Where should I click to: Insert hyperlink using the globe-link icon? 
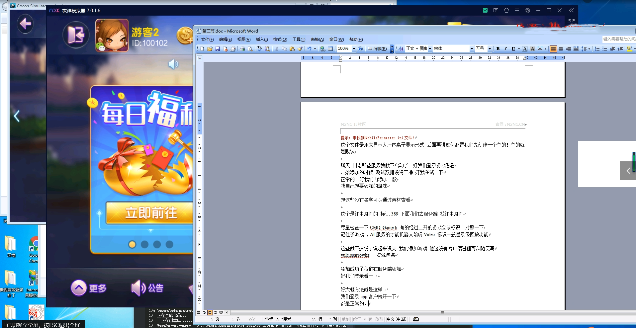[322, 49]
